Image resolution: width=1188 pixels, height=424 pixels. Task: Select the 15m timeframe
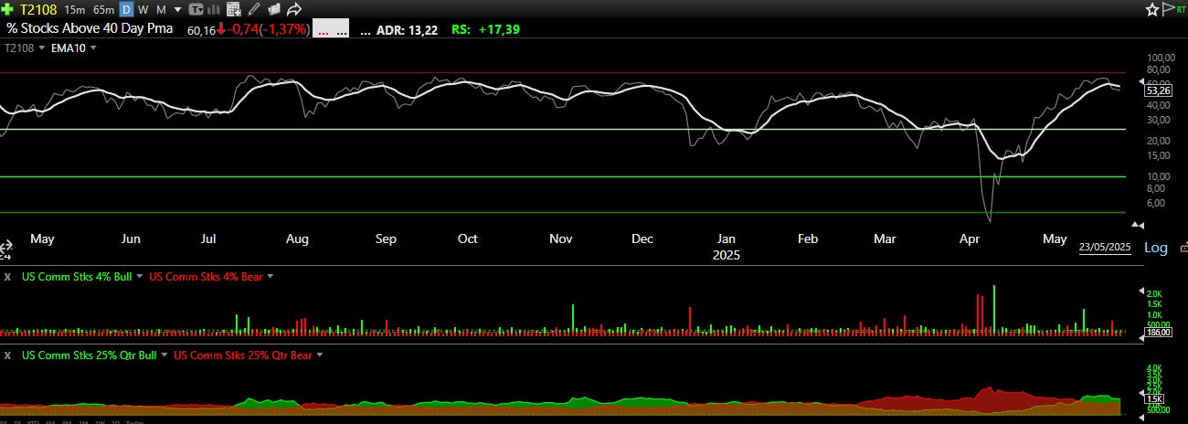(75, 10)
